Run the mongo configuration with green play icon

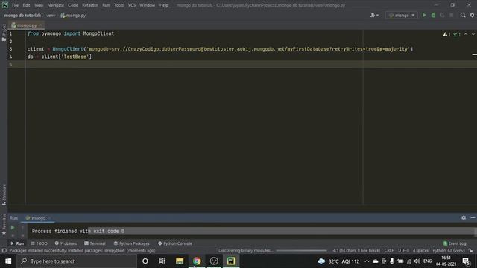pos(424,15)
